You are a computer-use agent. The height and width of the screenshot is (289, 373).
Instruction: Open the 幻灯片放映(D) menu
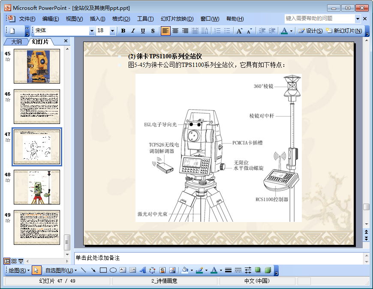(177, 19)
